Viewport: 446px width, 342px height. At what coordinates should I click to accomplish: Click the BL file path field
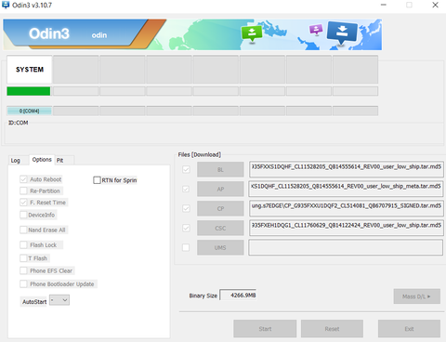tap(346, 169)
